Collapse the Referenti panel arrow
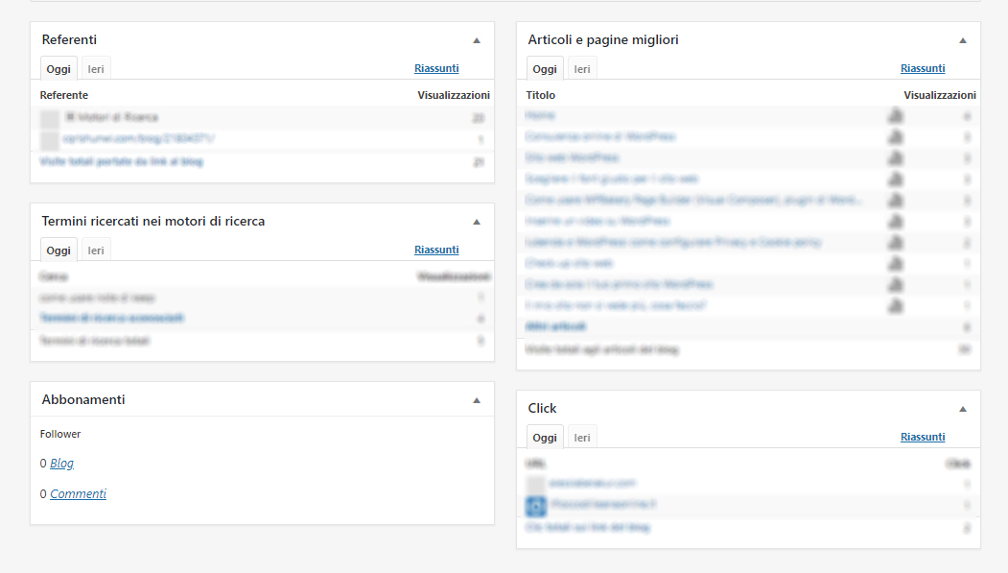The height and width of the screenshot is (573, 1008). [477, 40]
